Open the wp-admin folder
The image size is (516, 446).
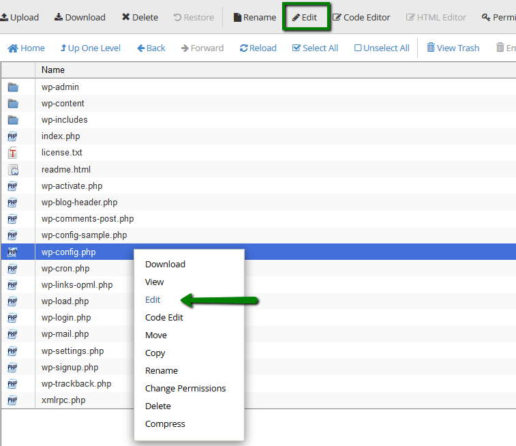[60, 87]
